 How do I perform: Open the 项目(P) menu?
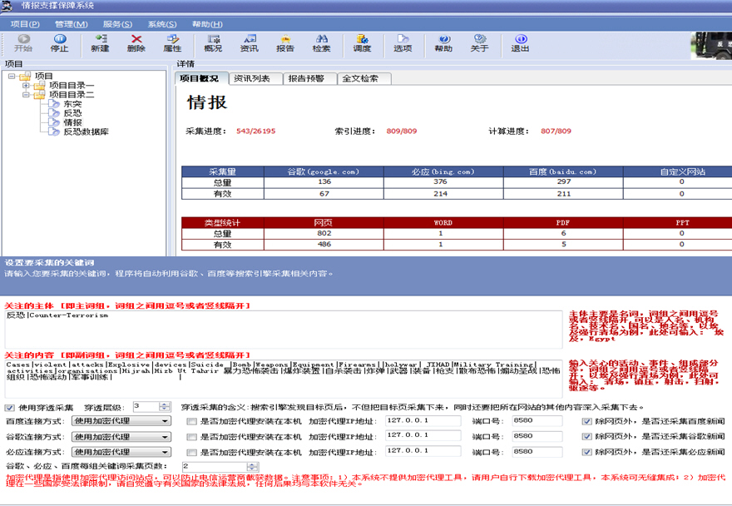pyautogui.click(x=25, y=24)
